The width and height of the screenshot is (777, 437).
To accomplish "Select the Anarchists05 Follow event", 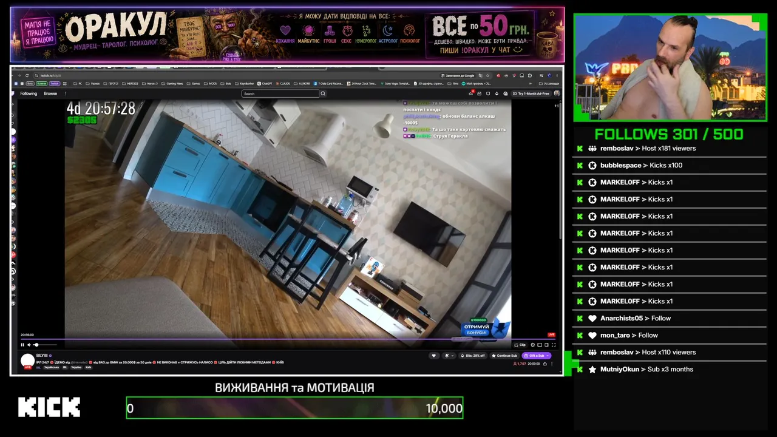I will [669, 318].
